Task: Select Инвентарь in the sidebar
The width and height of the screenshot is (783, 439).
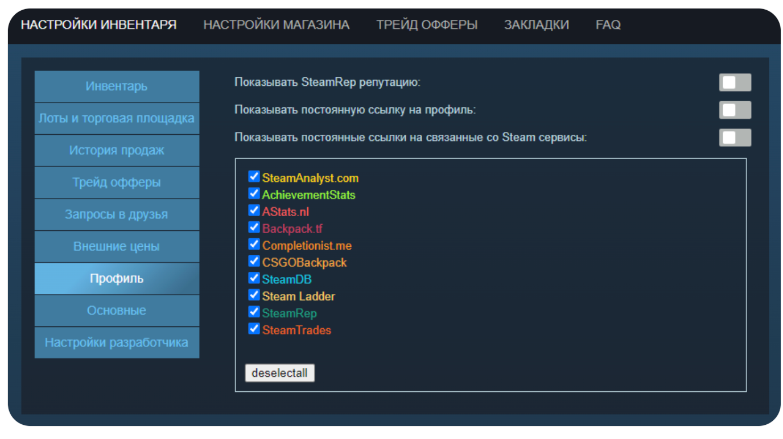Action: [117, 86]
